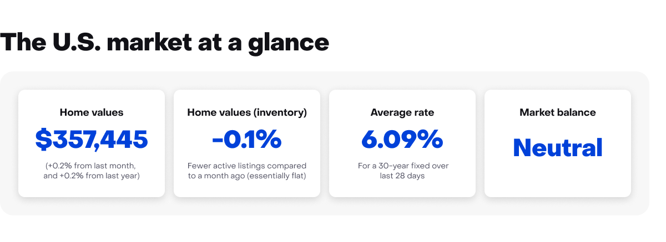Click the "Average rate" card heading
Screen dimensions: 666x242
402,112
